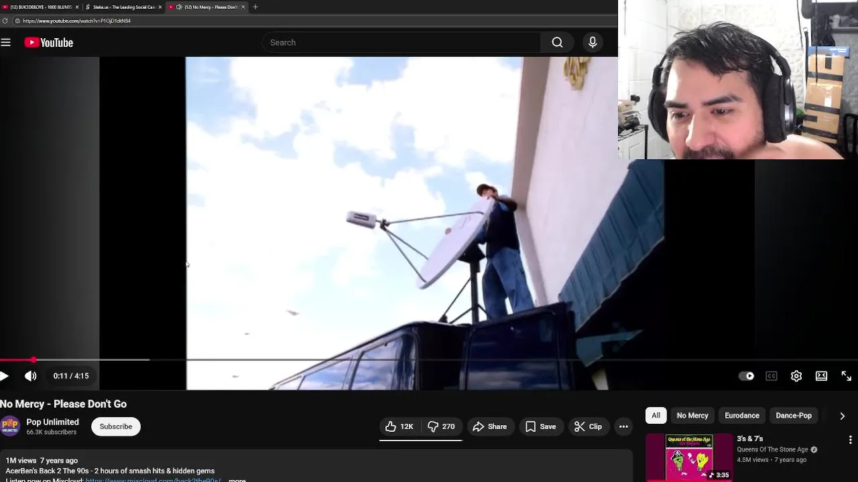858x482 pixels.
Task: Save the video to a playlist
Action: [540, 426]
